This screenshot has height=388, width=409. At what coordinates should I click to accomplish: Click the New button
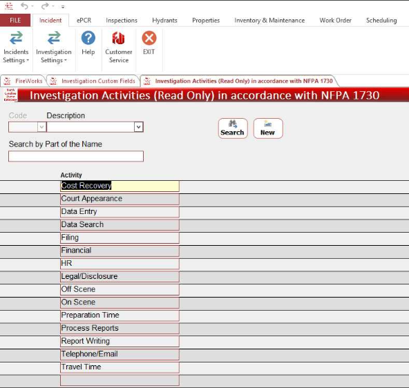click(268, 128)
